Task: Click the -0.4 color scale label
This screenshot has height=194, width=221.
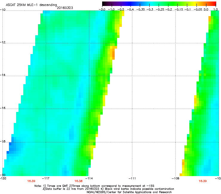Action: (131, 10)
